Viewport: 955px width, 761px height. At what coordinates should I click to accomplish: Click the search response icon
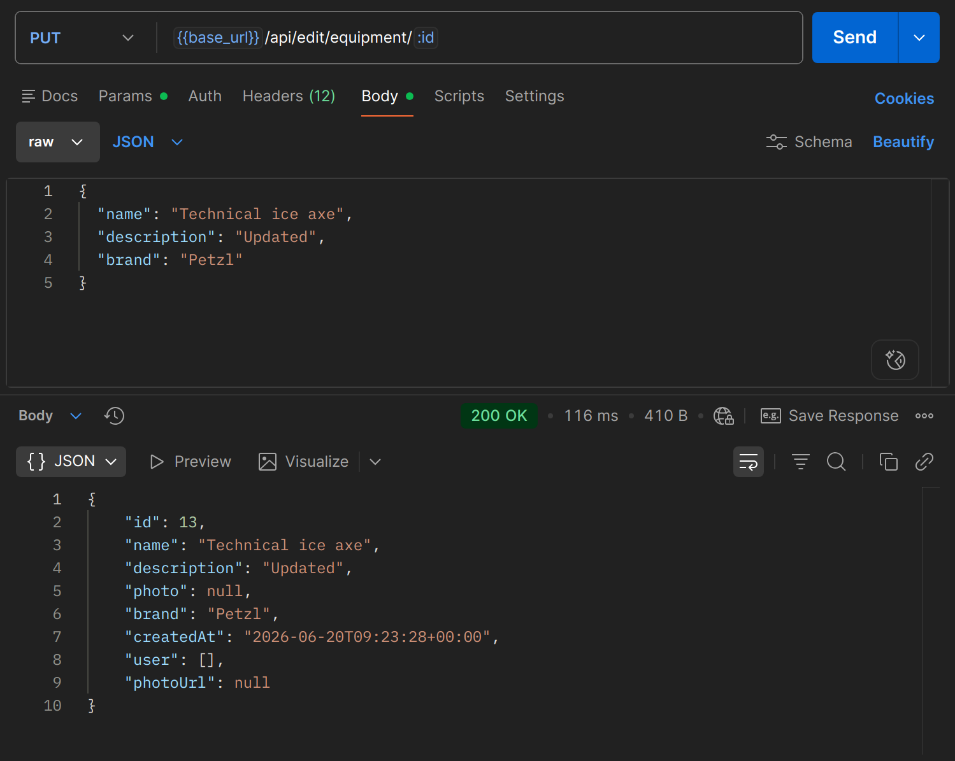click(836, 462)
